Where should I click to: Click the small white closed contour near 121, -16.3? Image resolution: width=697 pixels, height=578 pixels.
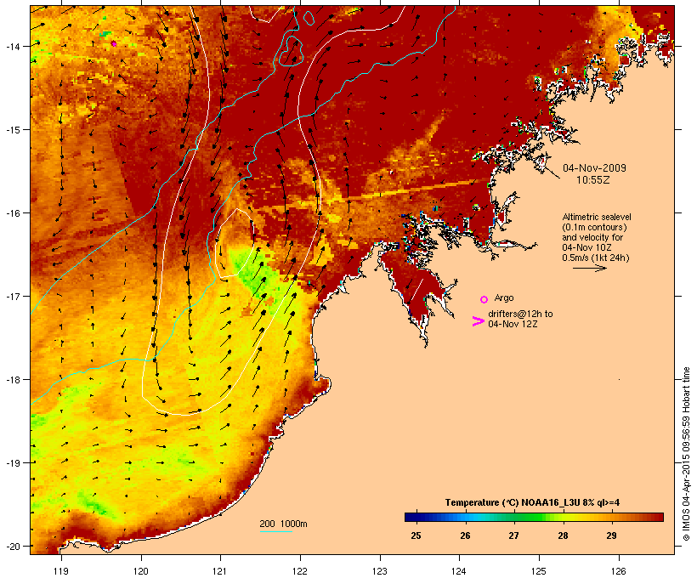pos(235,243)
